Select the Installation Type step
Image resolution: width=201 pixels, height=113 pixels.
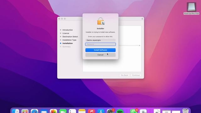click(x=69, y=40)
